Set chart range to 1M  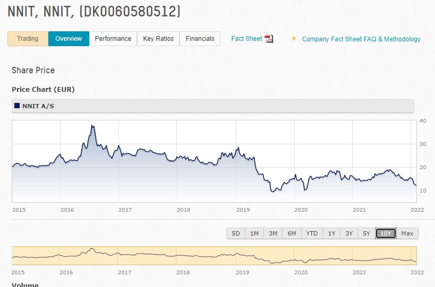tap(254, 233)
